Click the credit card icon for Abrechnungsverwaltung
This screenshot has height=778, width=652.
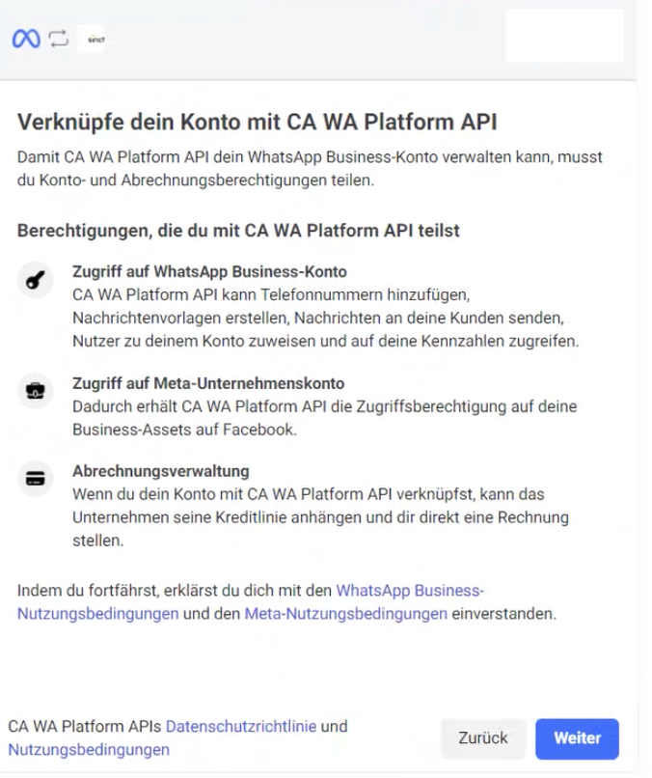point(35,479)
